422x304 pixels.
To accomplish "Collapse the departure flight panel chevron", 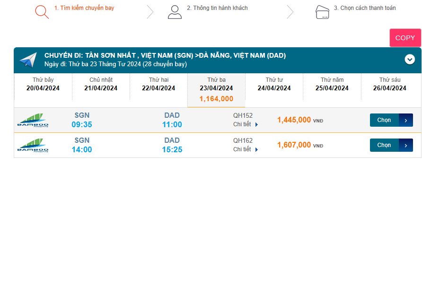I will (x=410, y=59).
